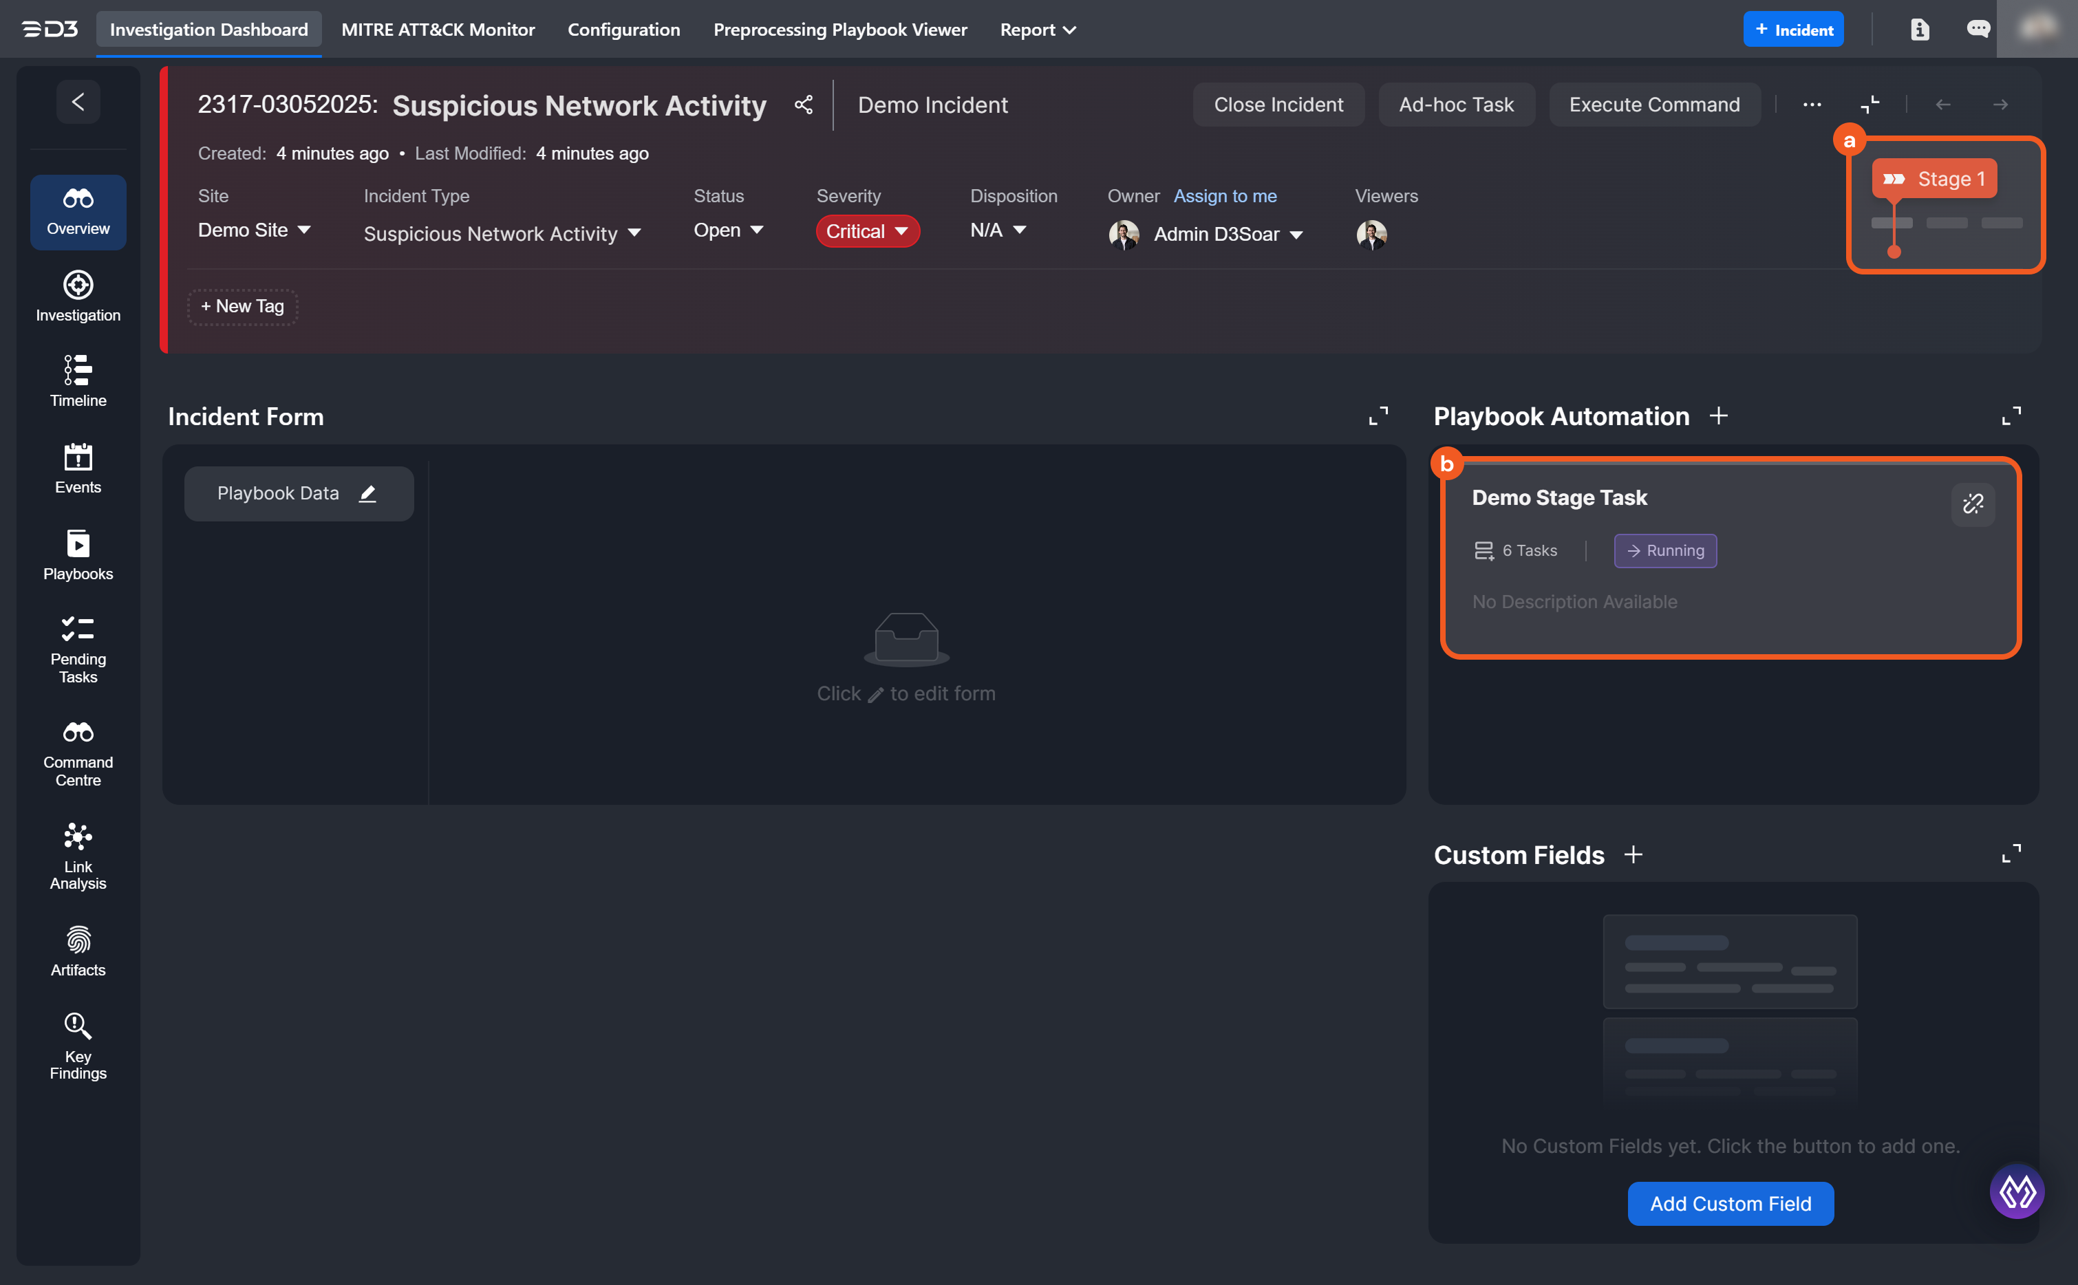Toggle incident header collapse icon
The image size is (2078, 1285).
[x=1870, y=105]
